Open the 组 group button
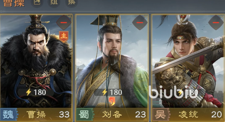Image resolution: width=225 pixels, height=122 pixels. coord(54,2)
